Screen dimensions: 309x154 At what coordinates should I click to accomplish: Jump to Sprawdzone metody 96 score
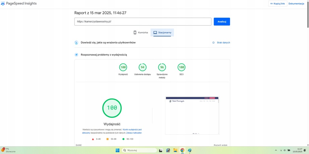click(162, 67)
